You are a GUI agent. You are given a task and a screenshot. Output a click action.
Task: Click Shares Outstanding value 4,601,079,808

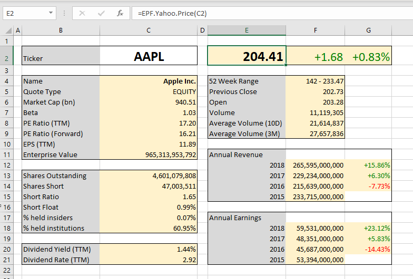pyautogui.click(x=149, y=175)
